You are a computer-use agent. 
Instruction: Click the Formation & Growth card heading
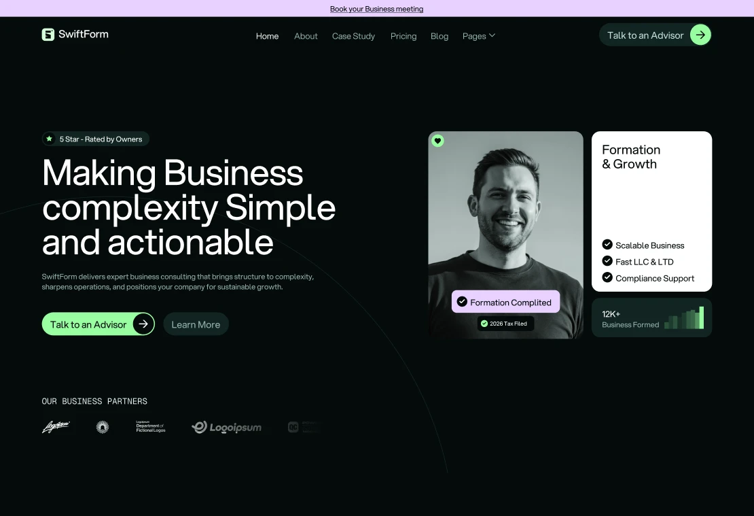tap(631, 157)
